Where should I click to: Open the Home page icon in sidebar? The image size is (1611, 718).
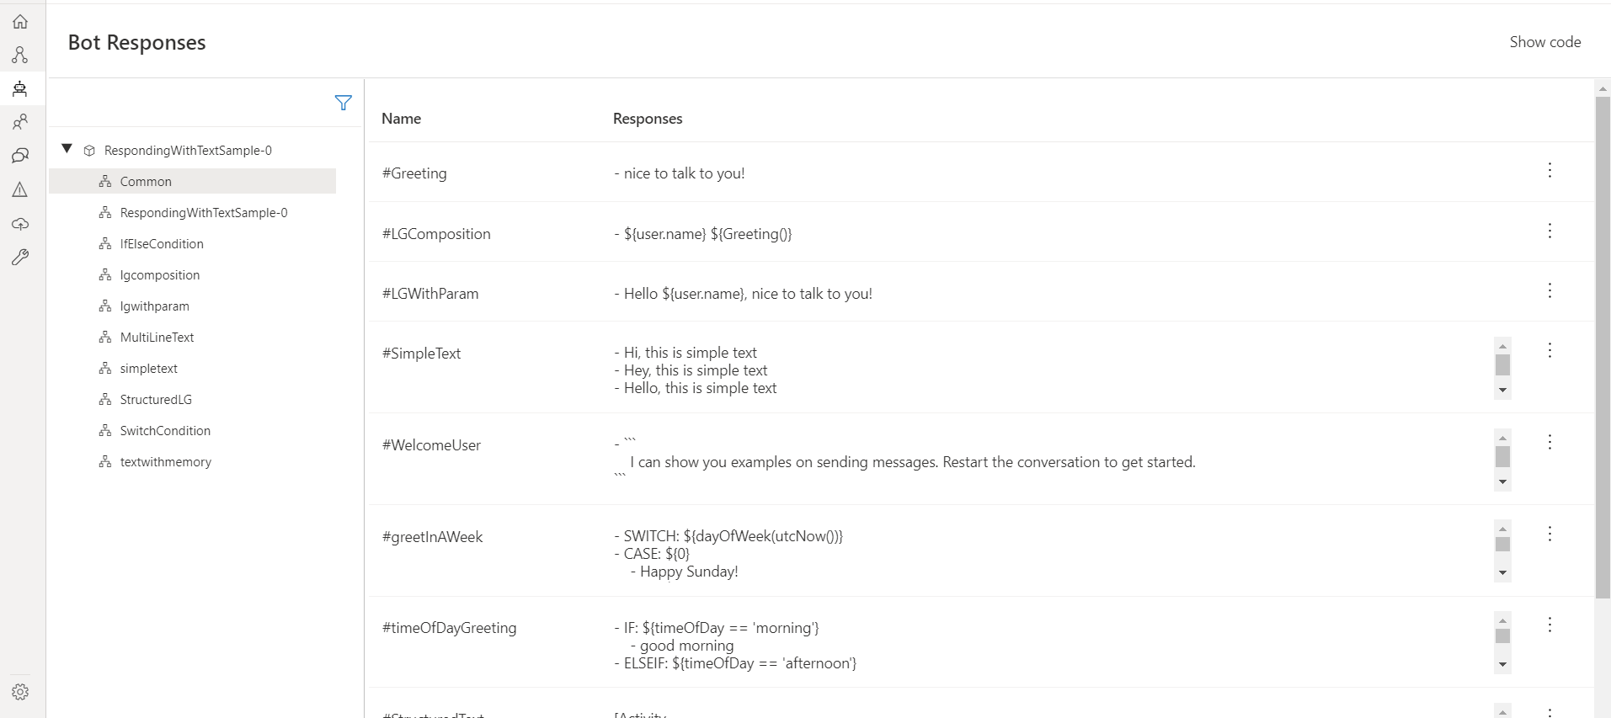[x=20, y=21]
